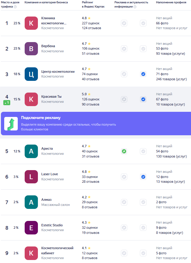Image resolution: width=191 pixels, height=263 pixels.
Task: Click the E avatar of Estetic Studio
Action: coord(31,228)
